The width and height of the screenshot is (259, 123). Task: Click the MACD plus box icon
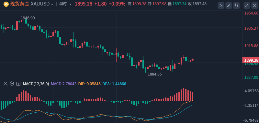[x=18, y=84]
